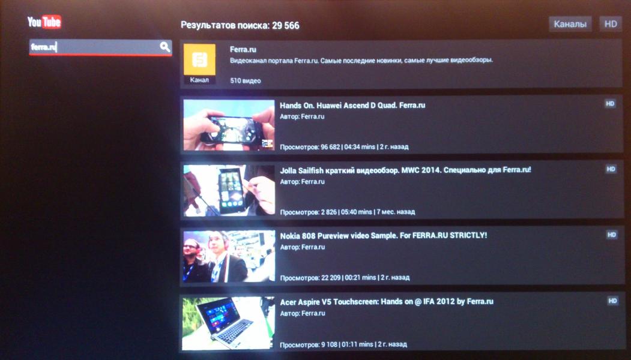Screen dimensions: 631x360
Task: Select channel description Видеоканал портала Ferra.ru
Action: click(361, 61)
